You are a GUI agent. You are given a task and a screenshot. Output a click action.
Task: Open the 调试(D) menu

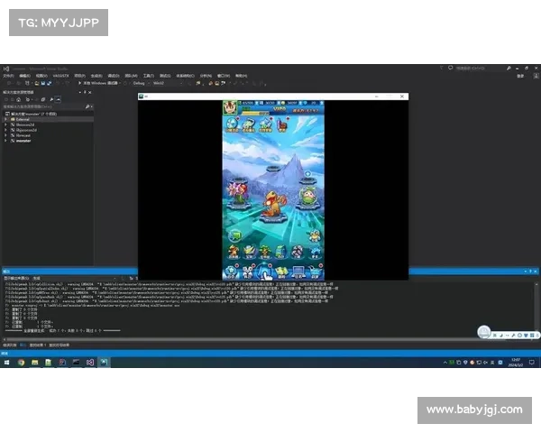pyautogui.click(x=114, y=76)
